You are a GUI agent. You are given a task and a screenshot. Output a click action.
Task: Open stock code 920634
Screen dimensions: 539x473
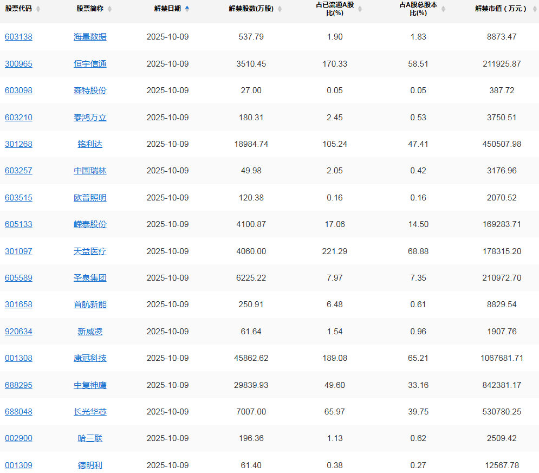[x=18, y=332]
